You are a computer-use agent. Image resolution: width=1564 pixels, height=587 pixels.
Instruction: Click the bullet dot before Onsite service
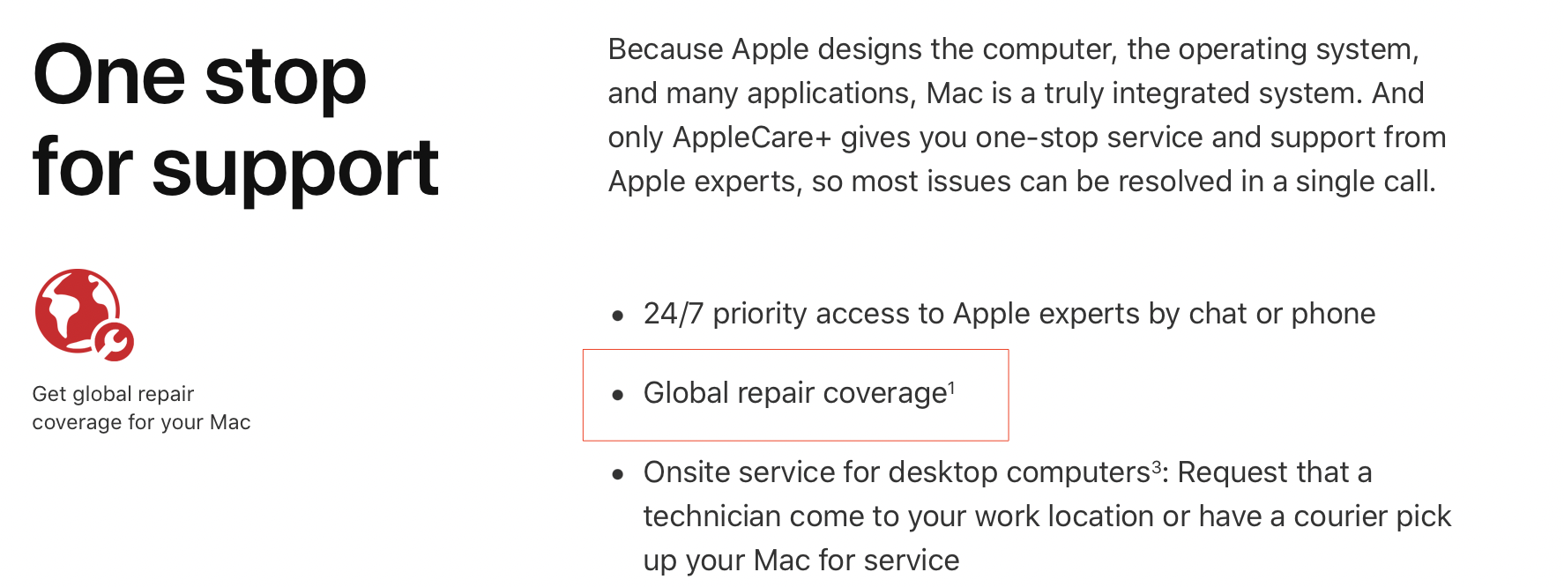tap(618, 474)
